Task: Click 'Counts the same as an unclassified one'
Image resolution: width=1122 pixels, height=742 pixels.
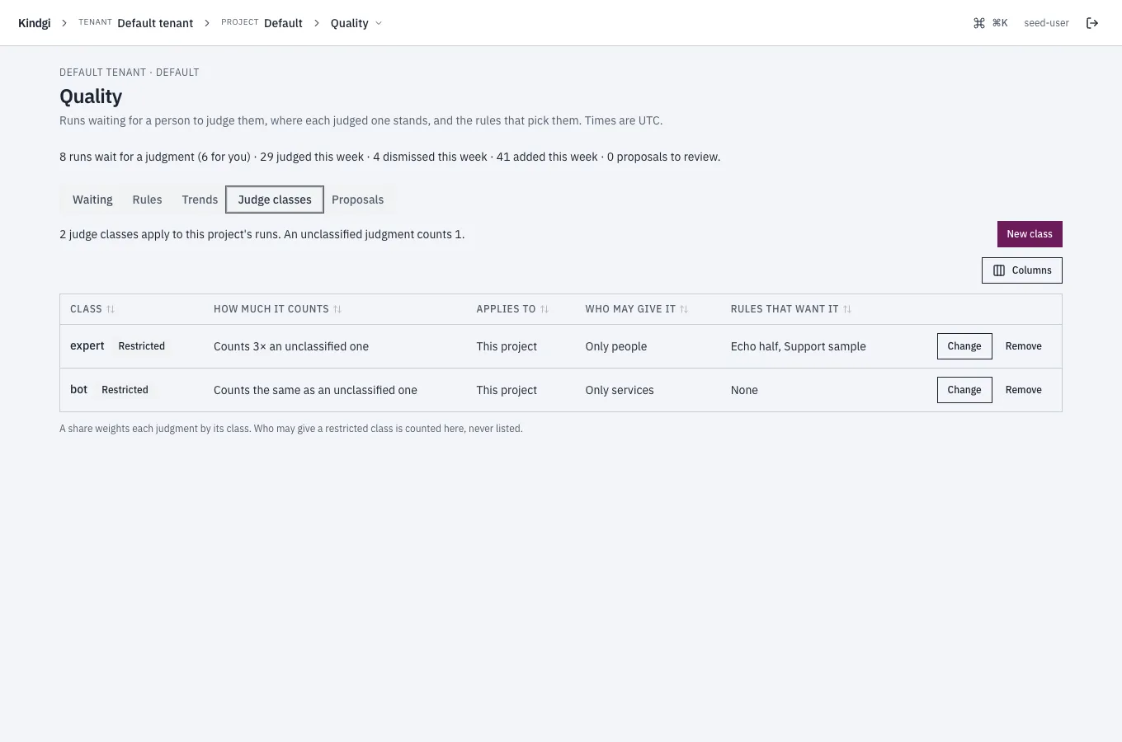Action: (x=315, y=390)
